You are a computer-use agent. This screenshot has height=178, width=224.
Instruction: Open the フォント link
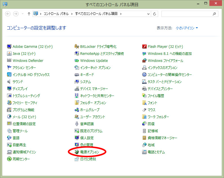(x=152, y=103)
